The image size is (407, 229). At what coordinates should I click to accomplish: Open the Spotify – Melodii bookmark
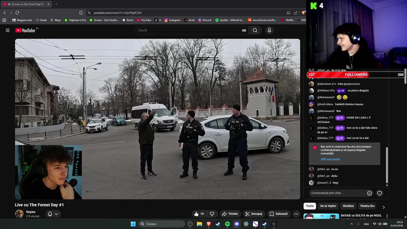click(x=230, y=20)
